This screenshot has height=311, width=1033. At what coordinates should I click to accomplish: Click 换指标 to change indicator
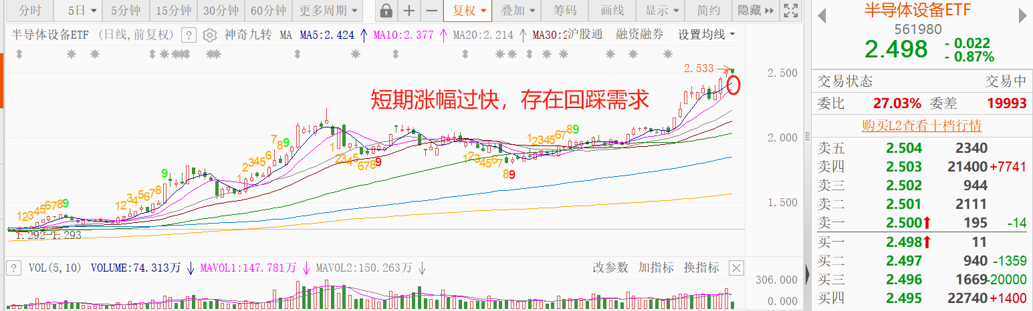click(x=701, y=268)
